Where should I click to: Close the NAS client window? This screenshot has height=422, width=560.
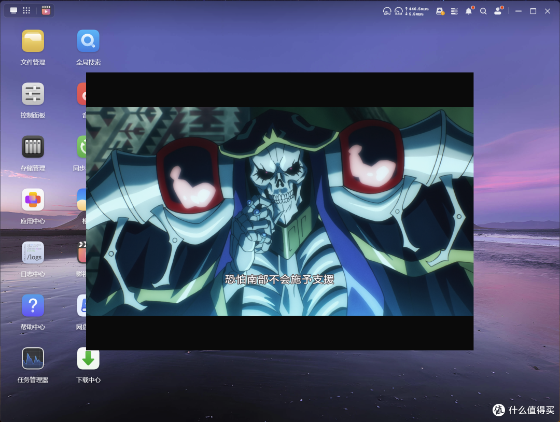548,11
